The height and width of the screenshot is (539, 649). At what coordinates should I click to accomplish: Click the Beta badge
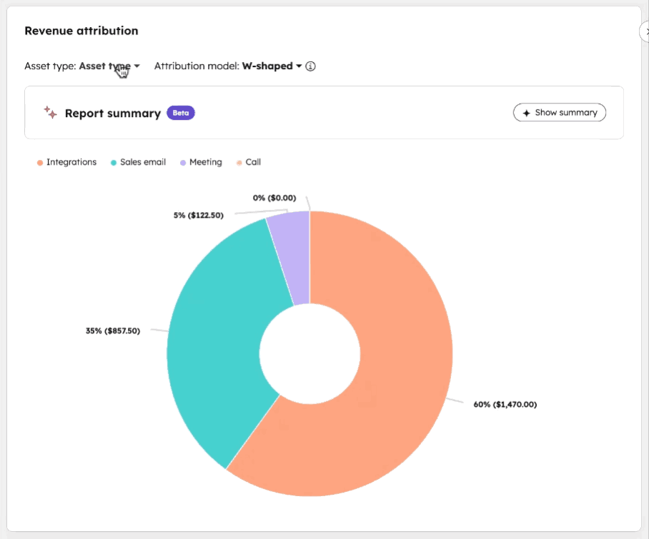coord(180,113)
